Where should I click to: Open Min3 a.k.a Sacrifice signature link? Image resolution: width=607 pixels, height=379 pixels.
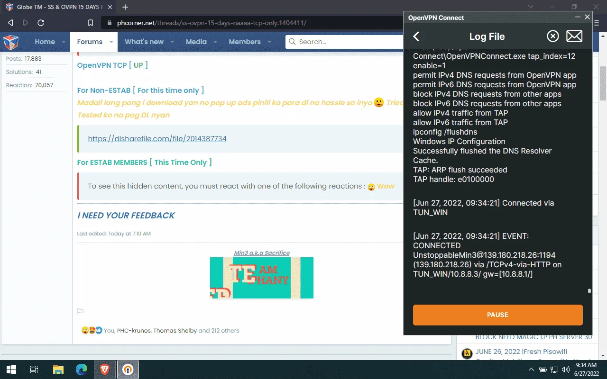[262, 253]
